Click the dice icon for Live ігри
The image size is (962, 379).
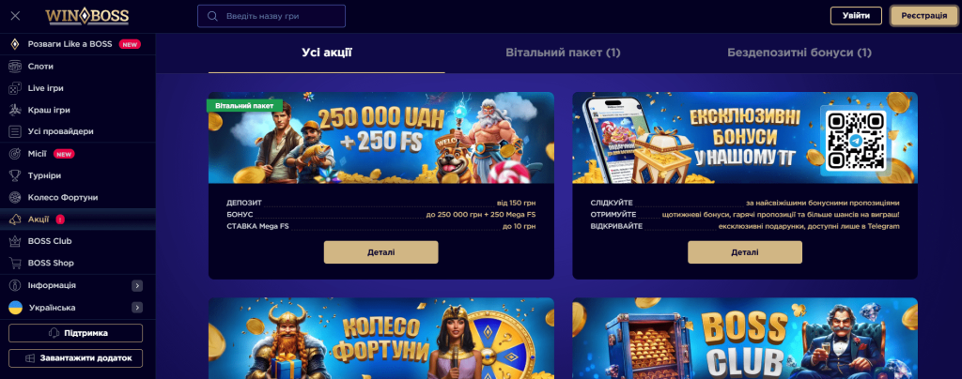pos(15,88)
